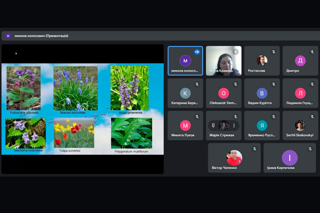This screenshot has height=213, width=320.
Task: Click the Tulipa schrenkii tulip photo
Action: pyautogui.click(x=74, y=133)
